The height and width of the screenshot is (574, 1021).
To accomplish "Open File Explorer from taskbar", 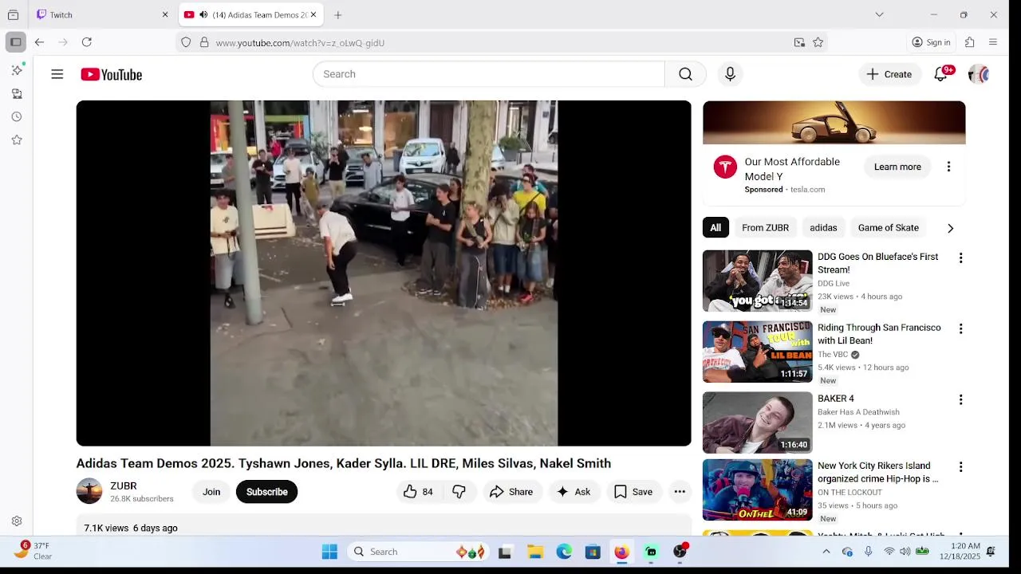I will pyautogui.click(x=535, y=552).
